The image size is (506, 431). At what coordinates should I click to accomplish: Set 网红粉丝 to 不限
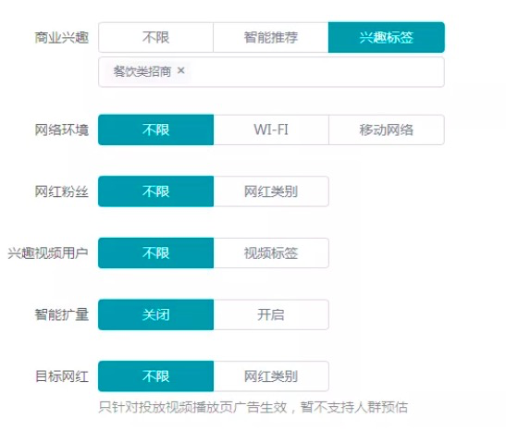coord(155,191)
